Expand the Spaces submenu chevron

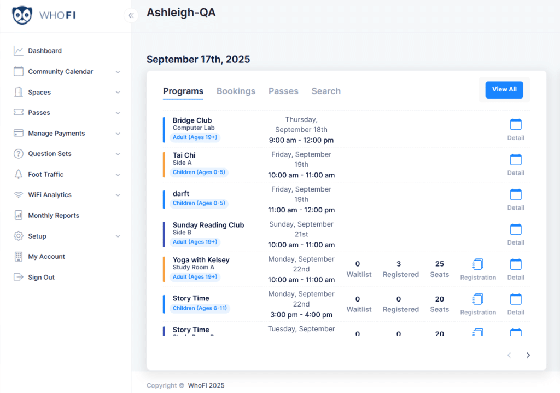click(x=118, y=93)
